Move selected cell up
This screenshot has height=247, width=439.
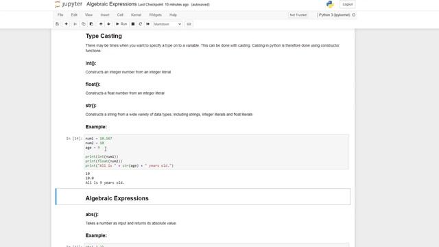click(x=101, y=24)
